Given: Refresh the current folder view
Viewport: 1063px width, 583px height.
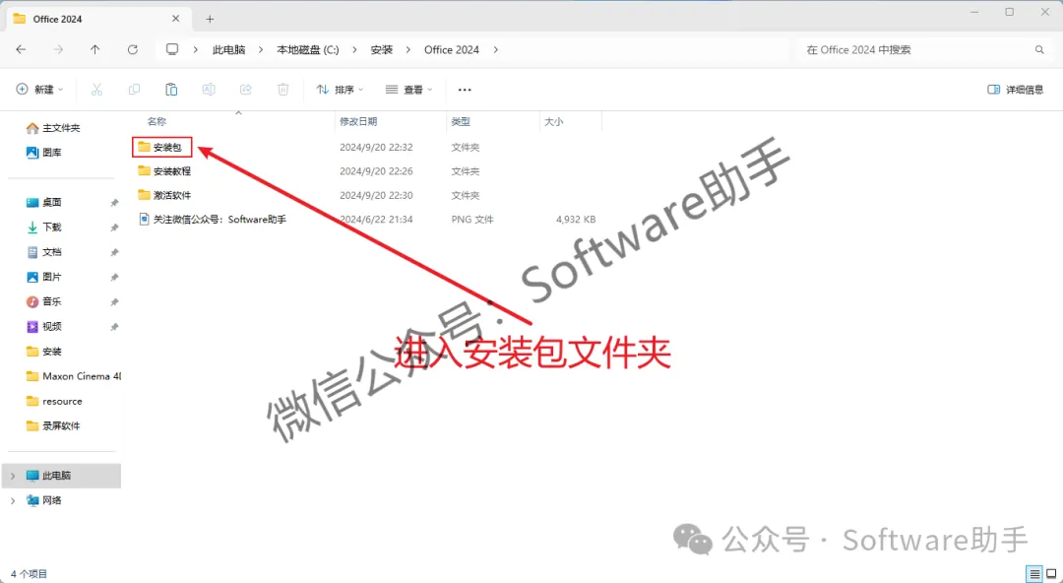Looking at the screenshot, I should coord(133,49).
